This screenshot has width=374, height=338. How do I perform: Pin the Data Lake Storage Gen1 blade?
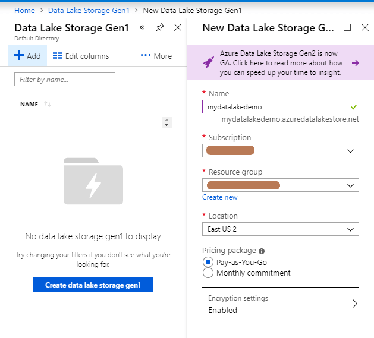(160, 27)
